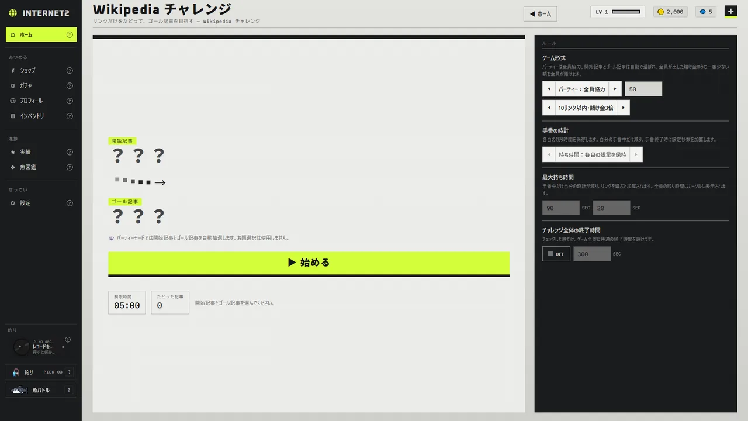Click help icon above the record player

(68, 340)
